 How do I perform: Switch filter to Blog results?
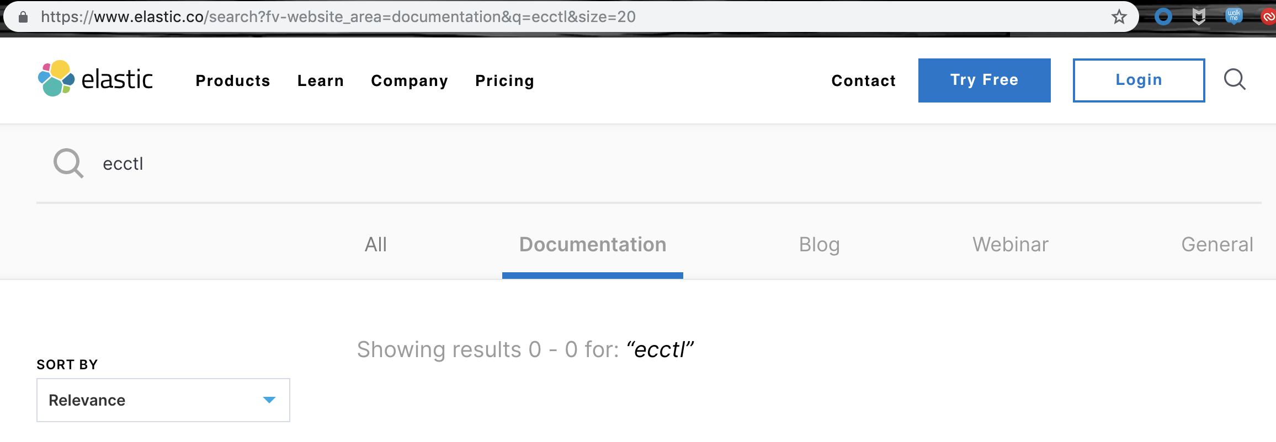tap(819, 244)
